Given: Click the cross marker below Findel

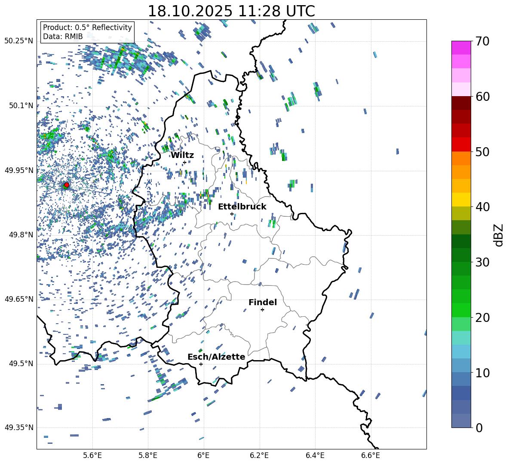Looking at the screenshot, I should [x=262, y=309].
